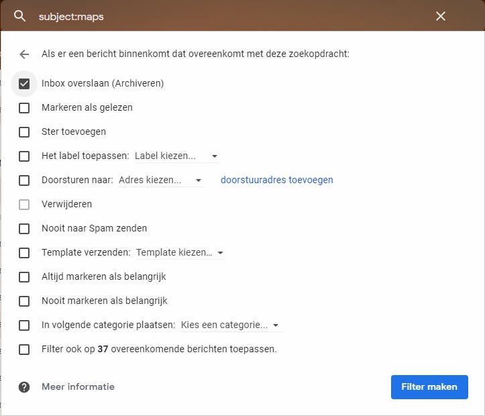Open the Template kiezen dropdown

click(180, 253)
